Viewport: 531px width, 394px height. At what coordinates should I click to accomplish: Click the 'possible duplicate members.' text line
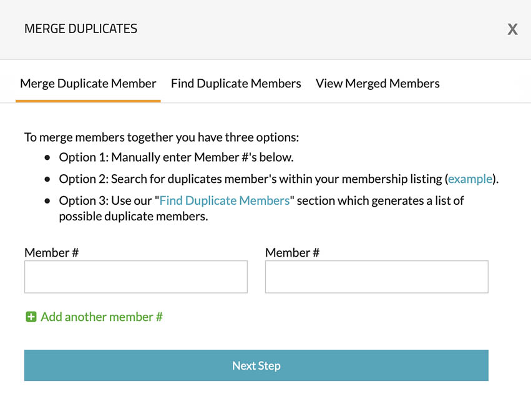click(x=133, y=217)
